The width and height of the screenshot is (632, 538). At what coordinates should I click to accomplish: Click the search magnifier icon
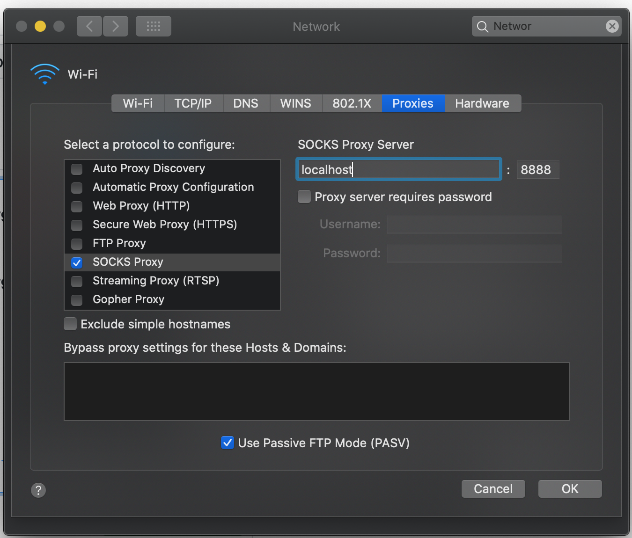coord(483,27)
